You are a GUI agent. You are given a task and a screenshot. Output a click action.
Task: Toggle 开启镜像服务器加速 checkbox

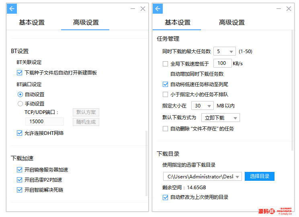pyautogui.click(x=19, y=169)
